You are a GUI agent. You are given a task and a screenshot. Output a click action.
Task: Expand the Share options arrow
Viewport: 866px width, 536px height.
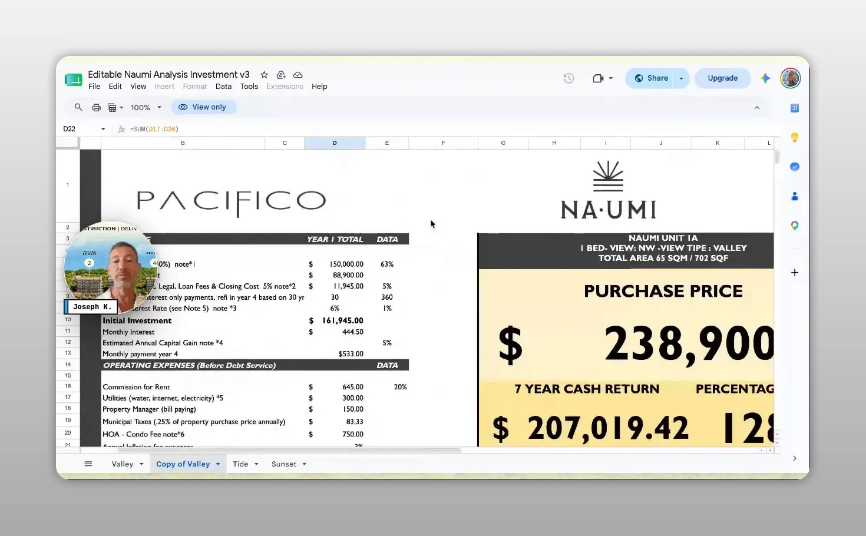point(682,78)
